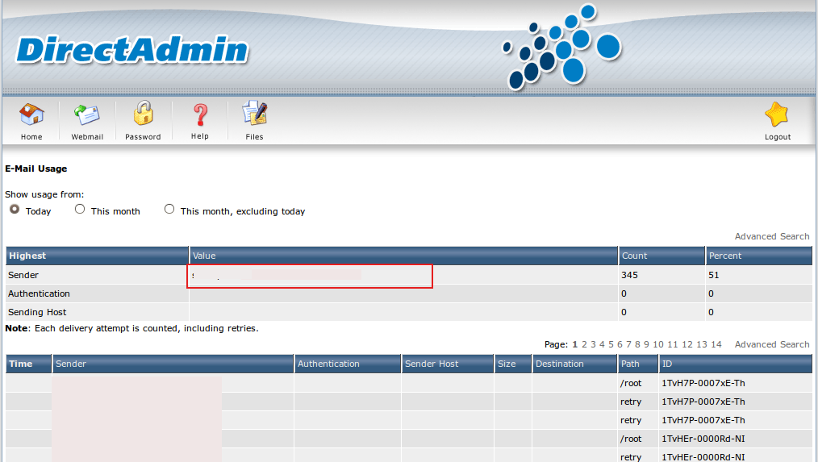
Task: Click the DirectAdmin logo
Action: click(132, 51)
